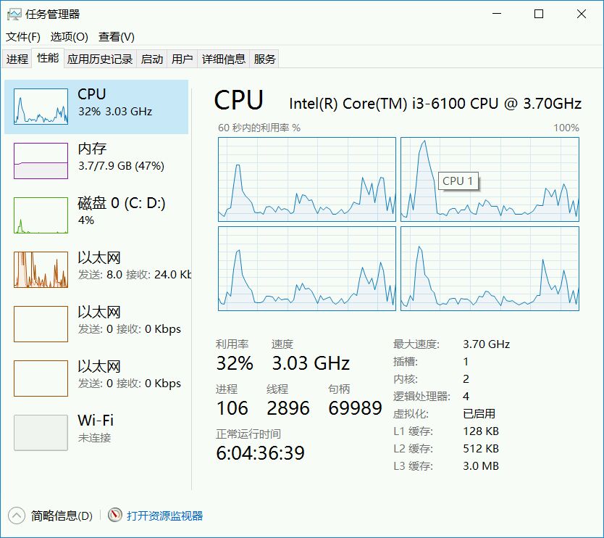The image size is (604, 538).
Task: Click the top-left CPU 0 usage graph
Action: 307,179
